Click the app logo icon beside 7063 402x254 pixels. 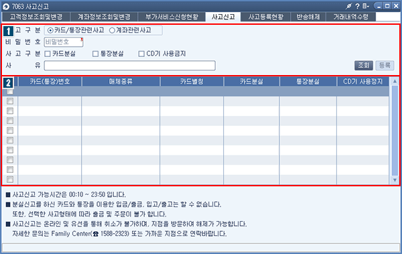[x=6, y=7]
